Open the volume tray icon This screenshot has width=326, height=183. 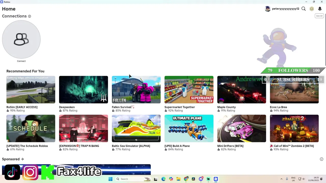point(304,179)
